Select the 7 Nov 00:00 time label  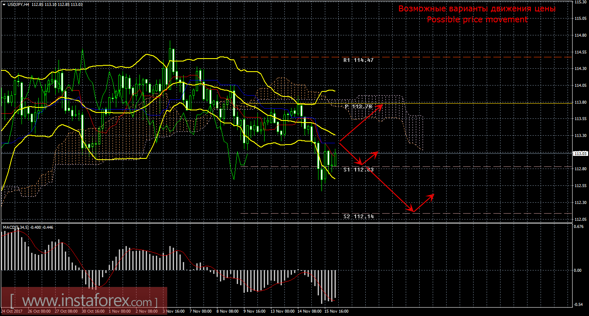pyautogui.click(x=200, y=312)
